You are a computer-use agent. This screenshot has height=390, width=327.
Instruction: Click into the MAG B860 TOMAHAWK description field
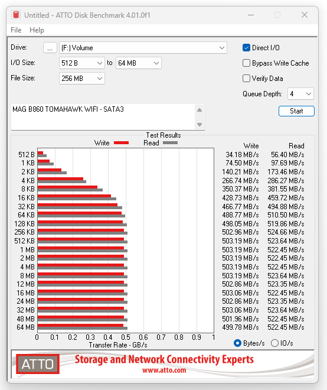click(103, 117)
